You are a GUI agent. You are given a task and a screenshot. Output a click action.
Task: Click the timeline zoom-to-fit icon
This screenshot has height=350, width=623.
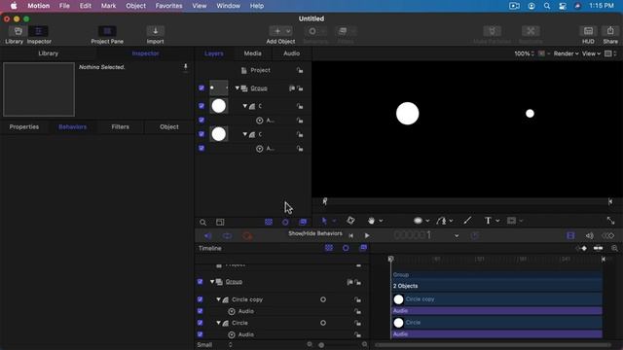[614, 249]
